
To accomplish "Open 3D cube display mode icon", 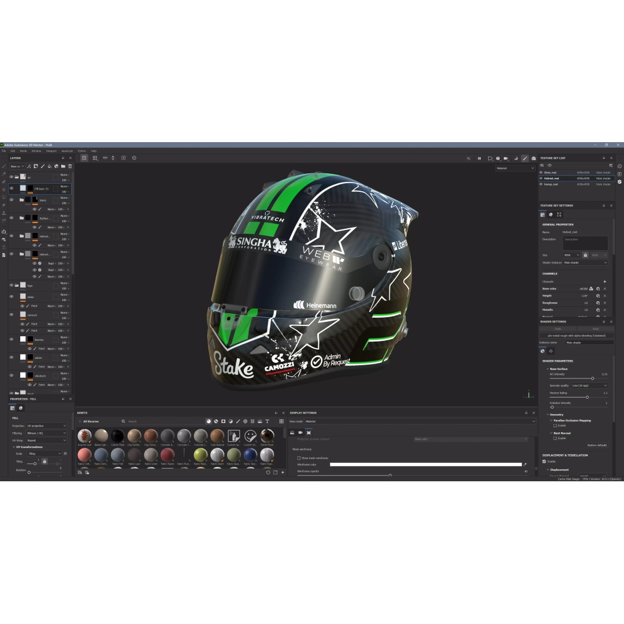I will 498,158.
